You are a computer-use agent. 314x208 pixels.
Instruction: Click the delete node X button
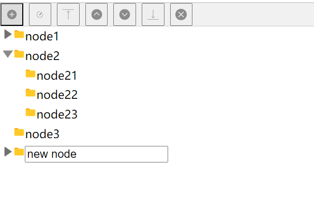pyautogui.click(x=181, y=14)
